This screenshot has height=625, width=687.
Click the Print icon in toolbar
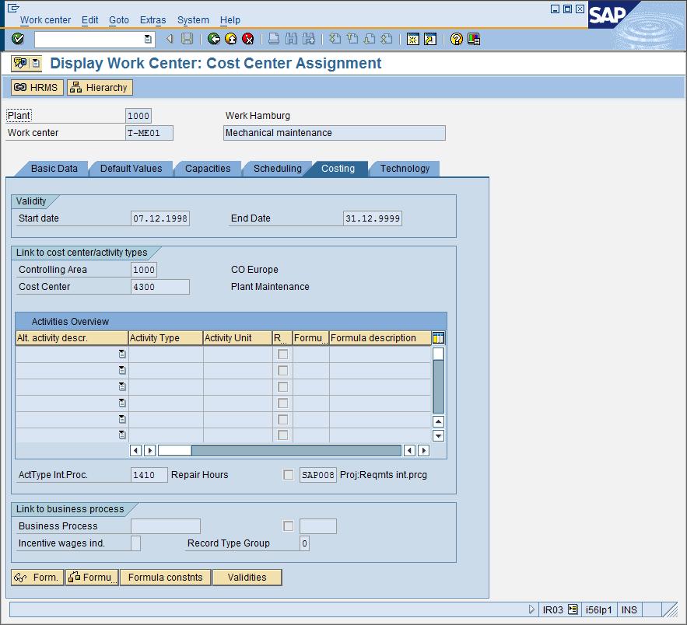(x=274, y=39)
